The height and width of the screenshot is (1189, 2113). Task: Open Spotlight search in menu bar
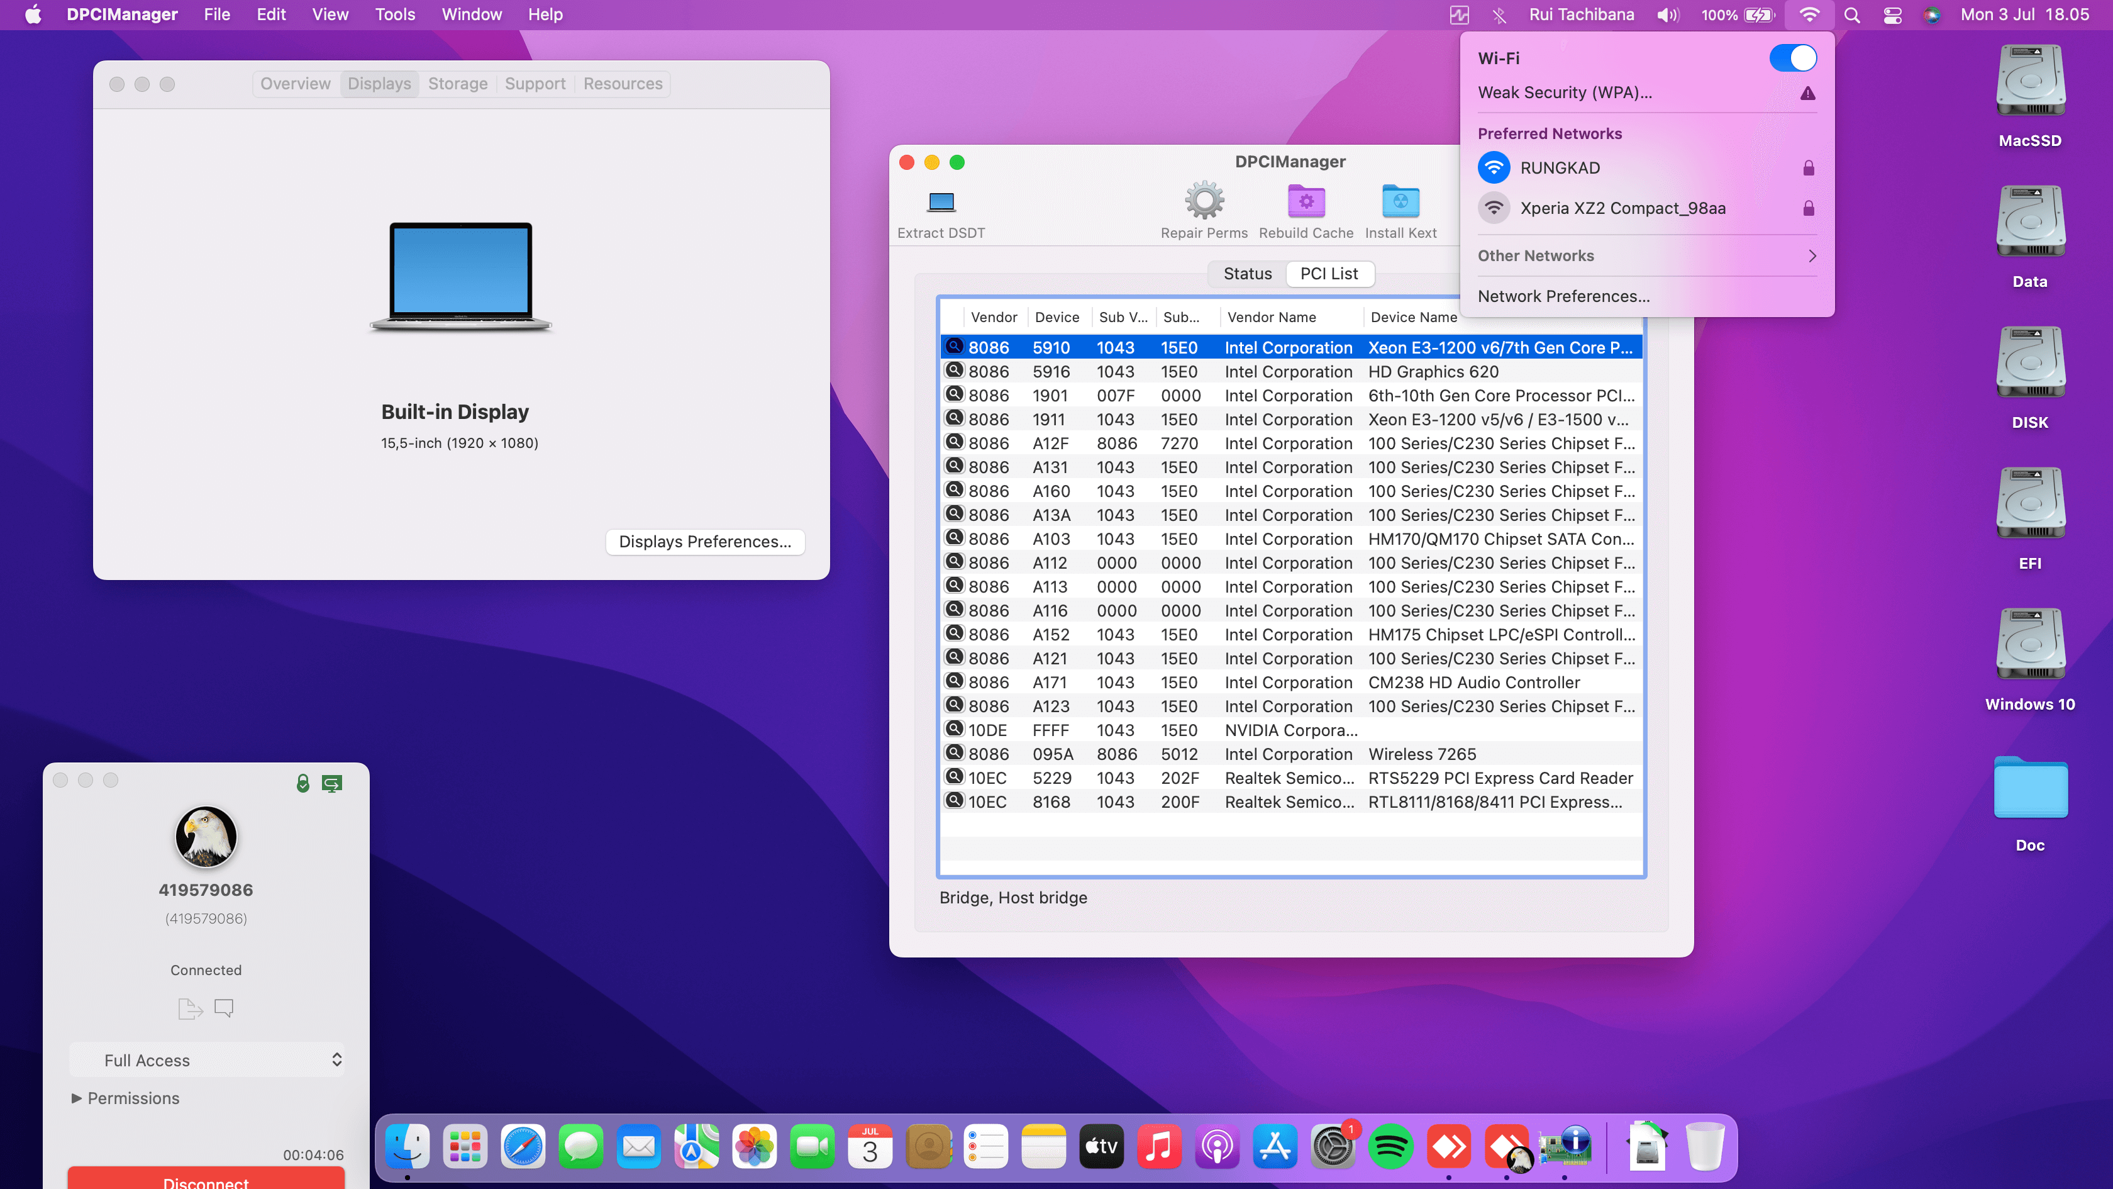tap(1852, 14)
